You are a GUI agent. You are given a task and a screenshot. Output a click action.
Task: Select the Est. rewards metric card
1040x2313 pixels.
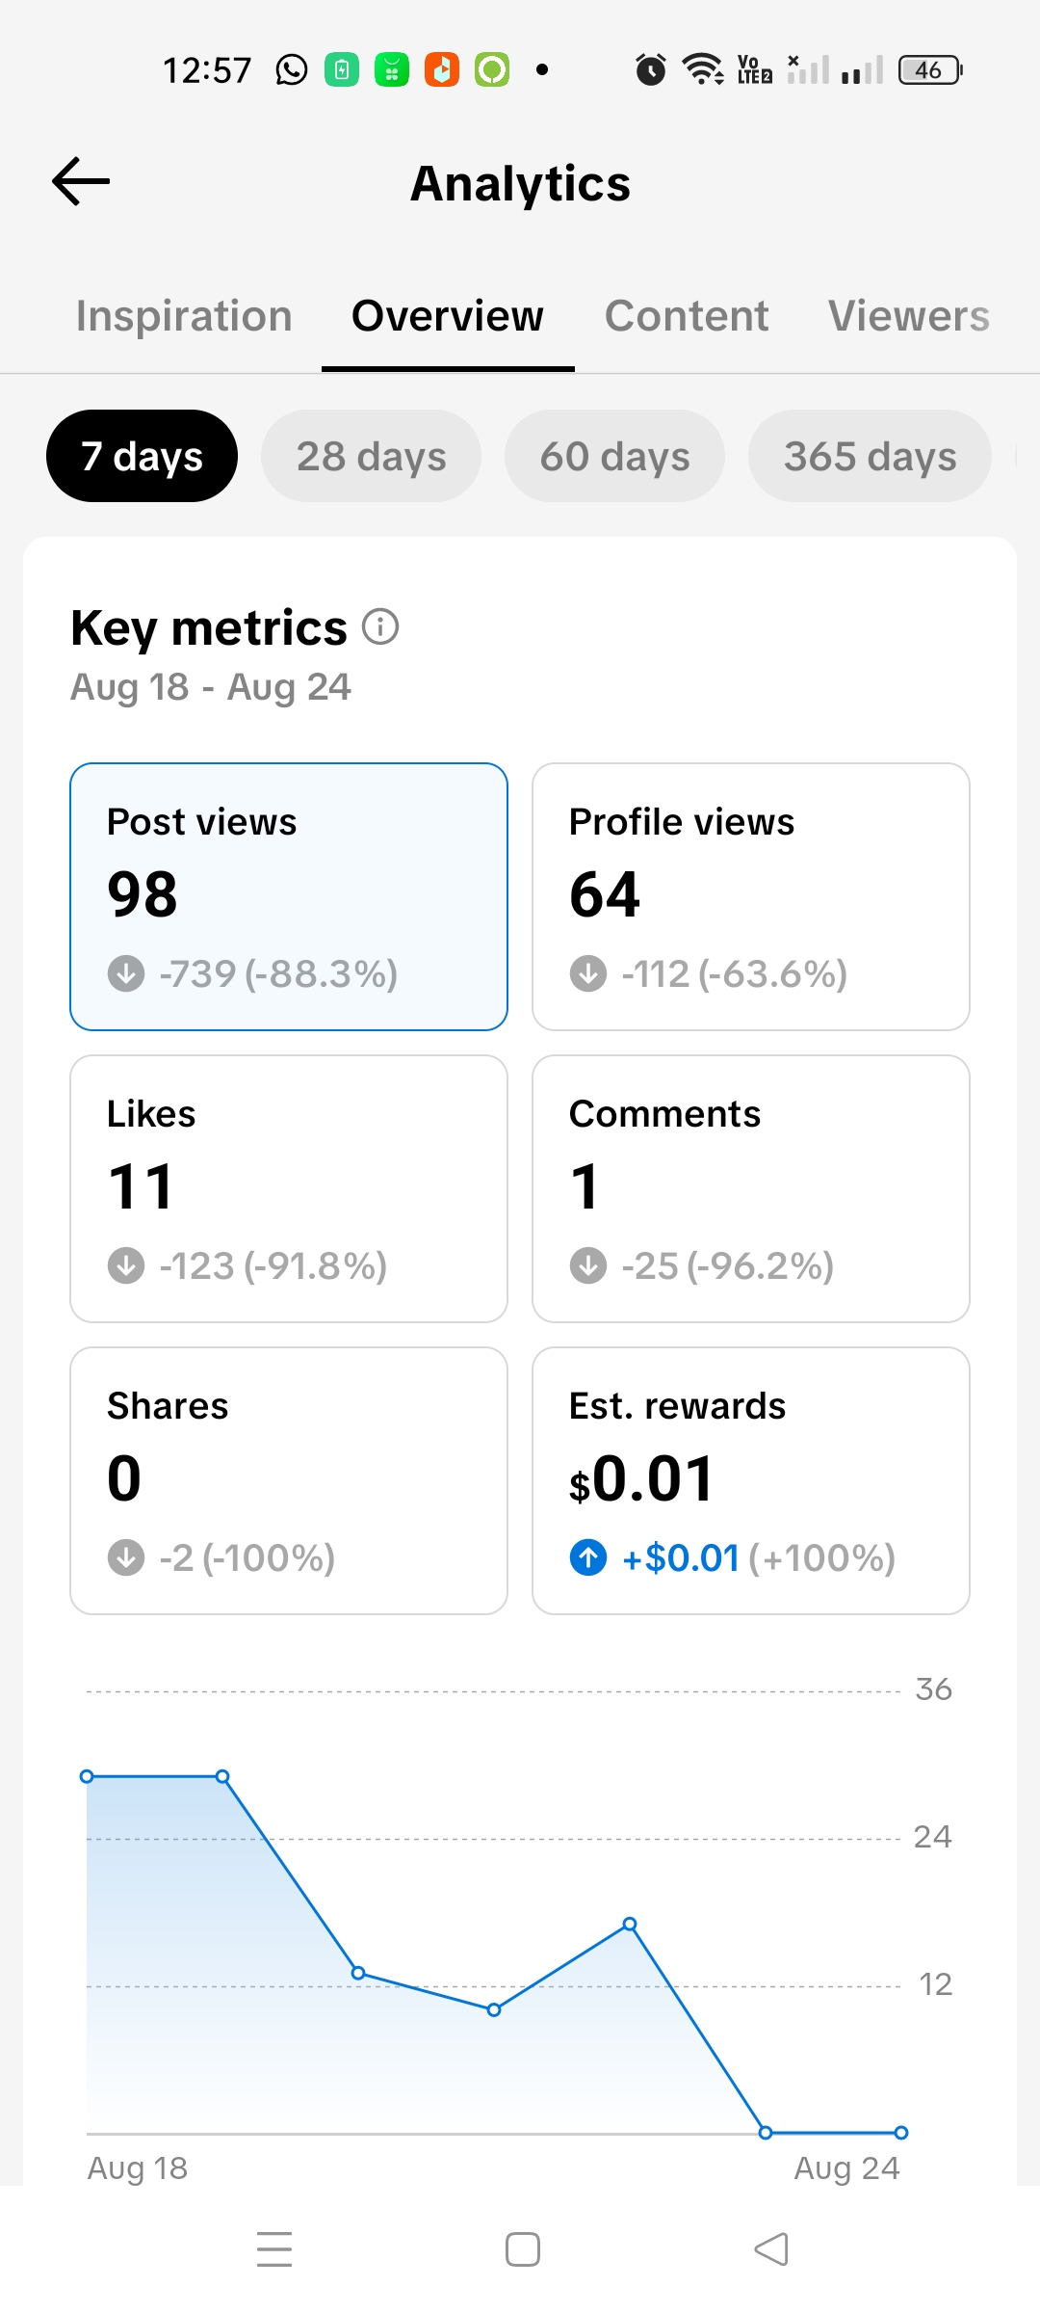(x=751, y=1480)
